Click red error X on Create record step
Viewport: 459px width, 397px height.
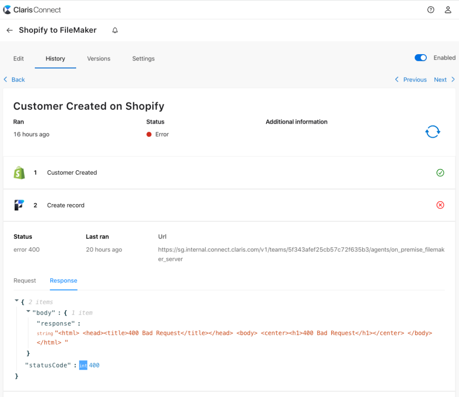tap(440, 205)
